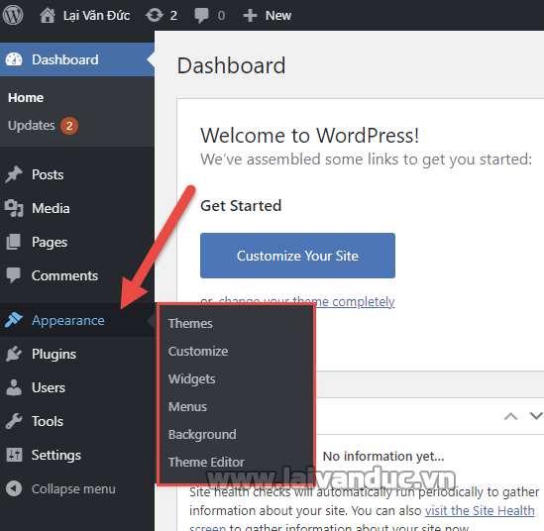Choose Customize in the Appearance flyout

(198, 351)
